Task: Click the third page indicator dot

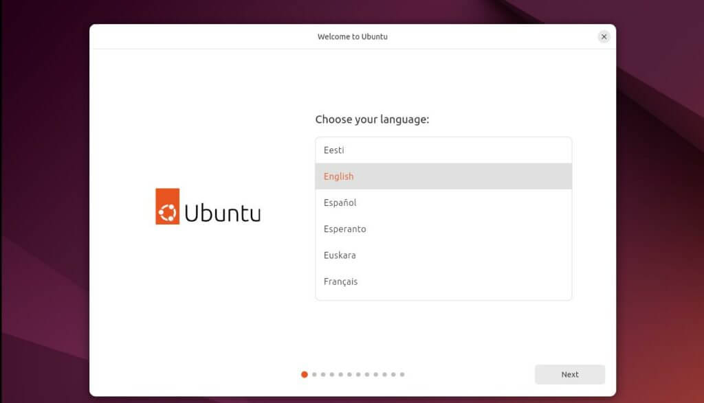Action: click(322, 375)
